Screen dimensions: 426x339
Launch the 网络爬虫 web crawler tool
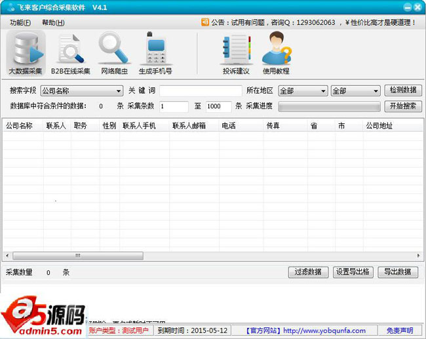coord(114,53)
